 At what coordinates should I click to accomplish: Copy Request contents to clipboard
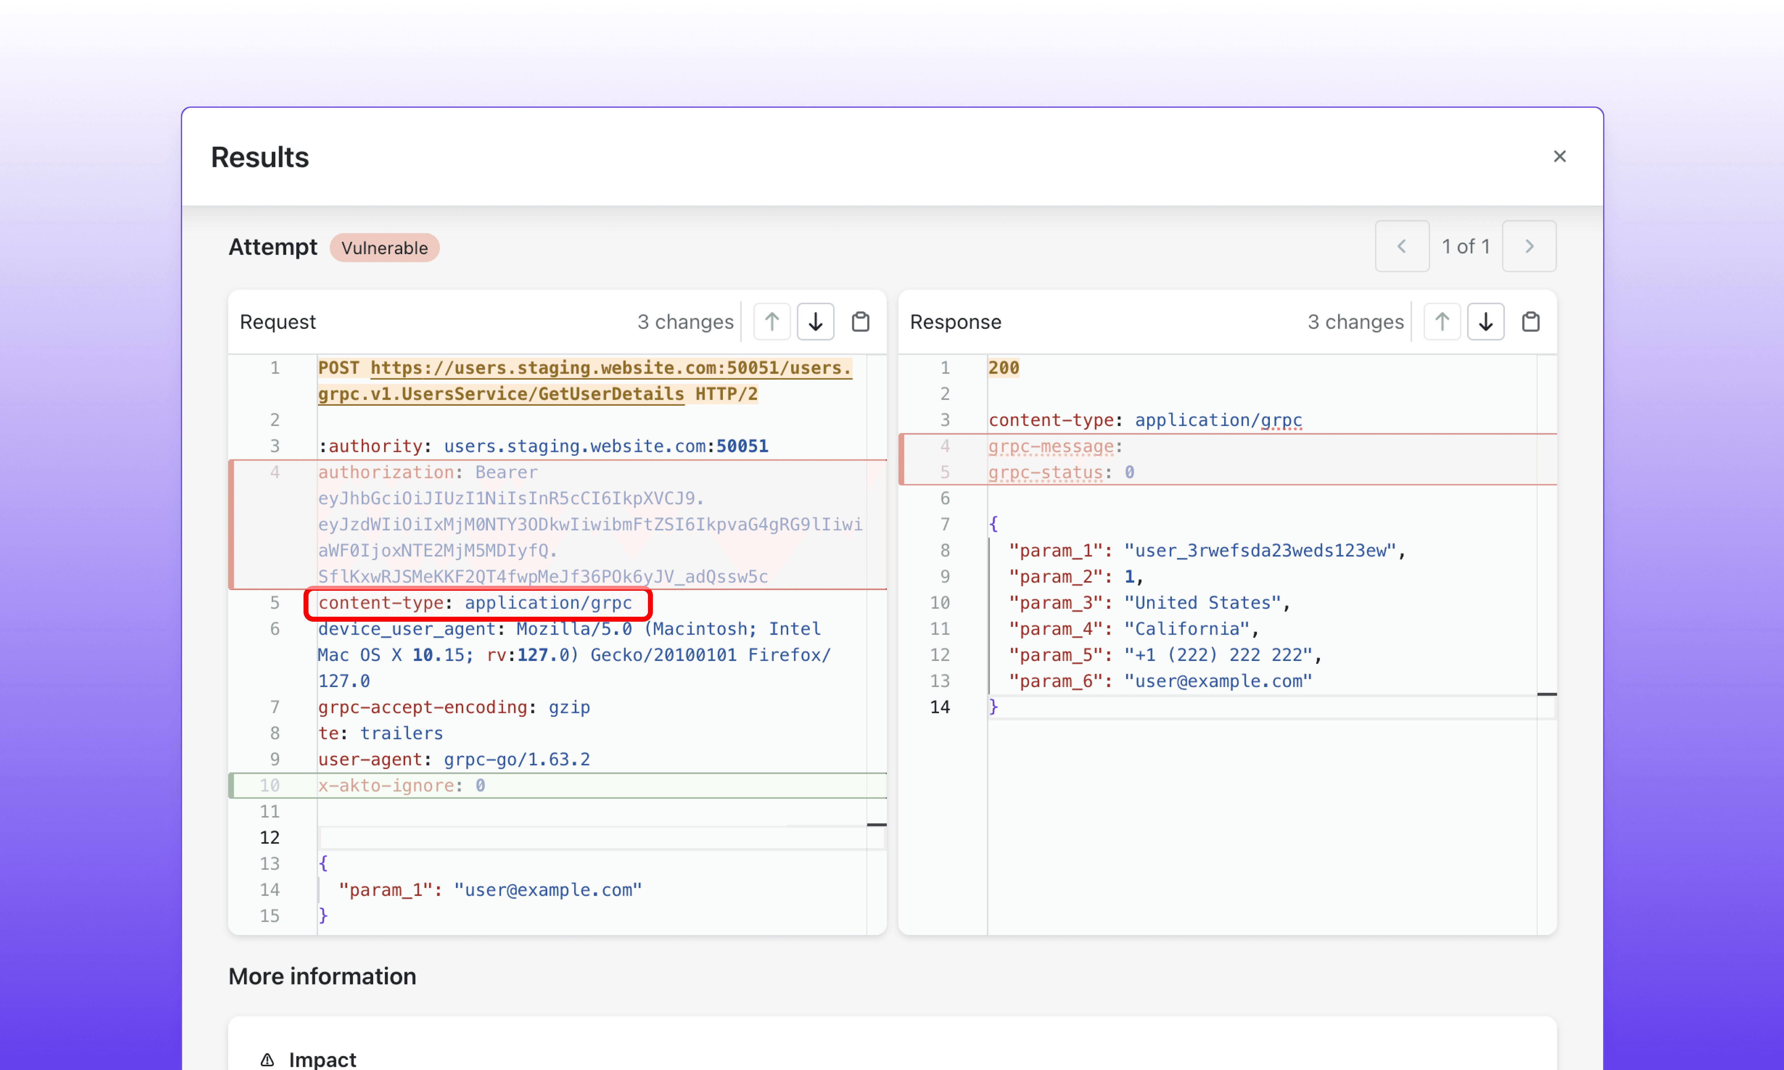coord(860,322)
